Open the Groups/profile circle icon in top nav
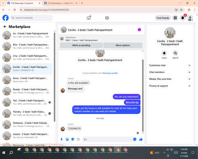This screenshot has width=198, height=159. (107, 18)
